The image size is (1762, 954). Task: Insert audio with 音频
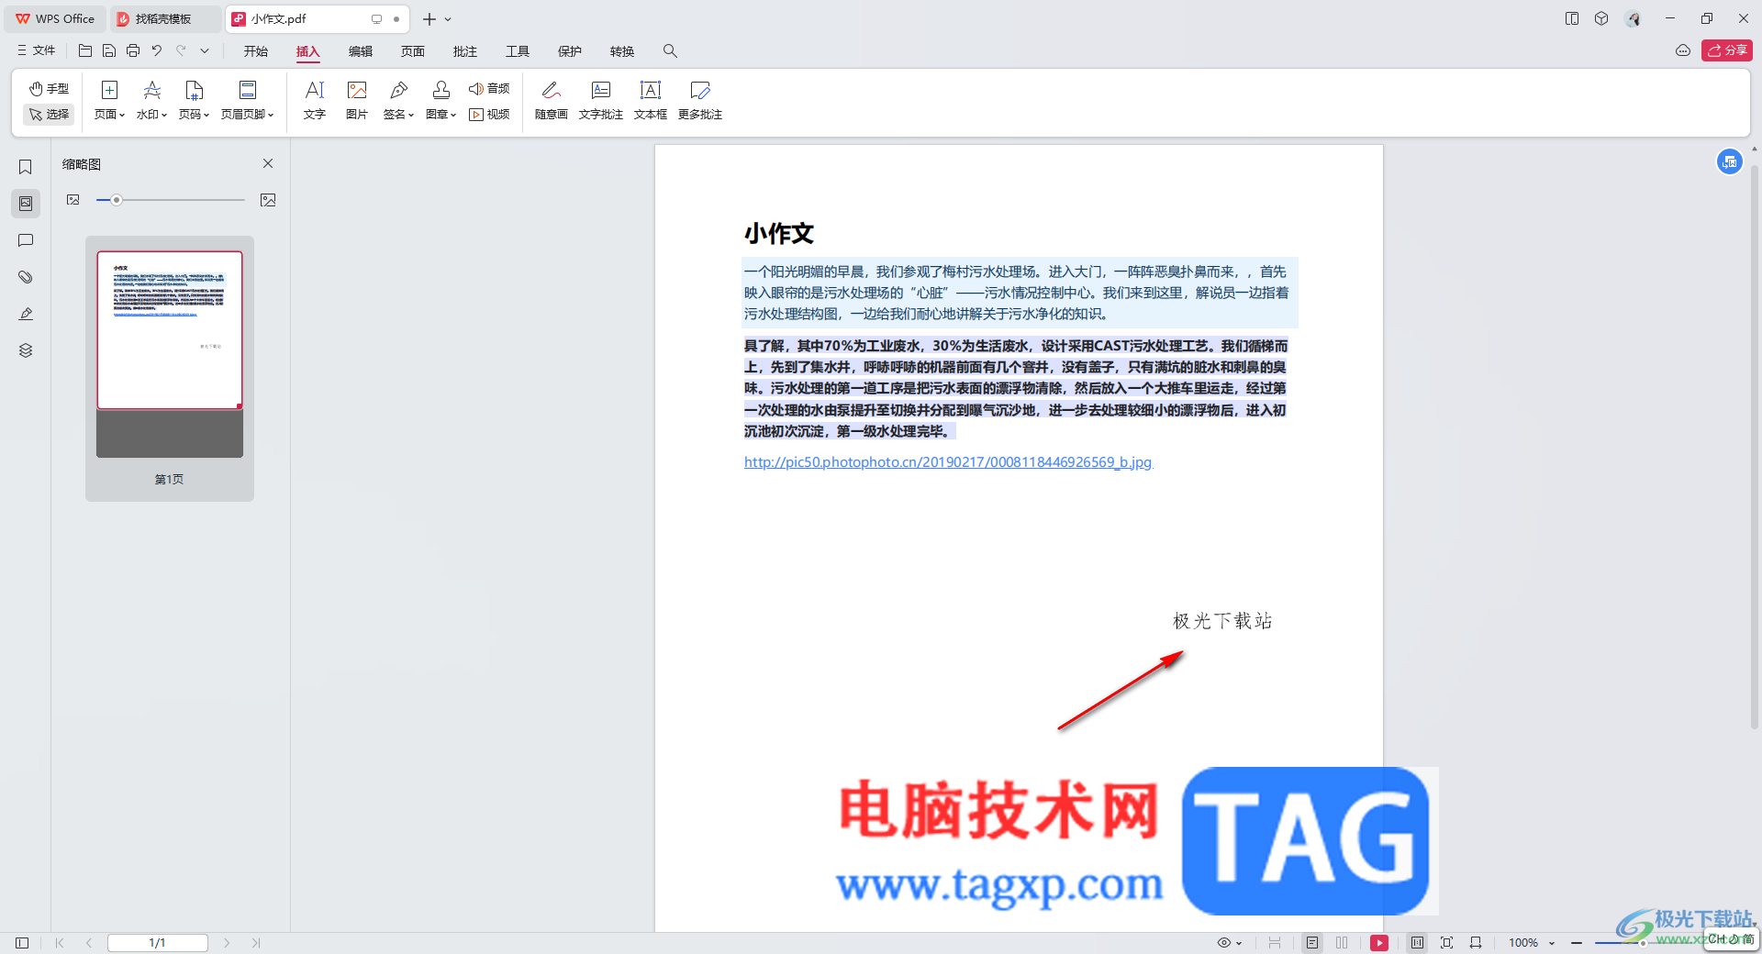click(x=489, y=88)
